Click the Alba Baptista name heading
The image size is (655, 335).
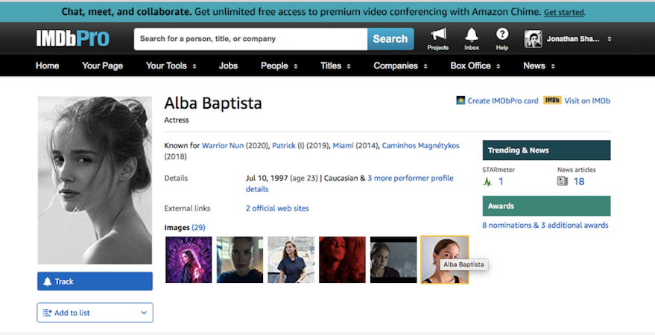pos(213,103)
